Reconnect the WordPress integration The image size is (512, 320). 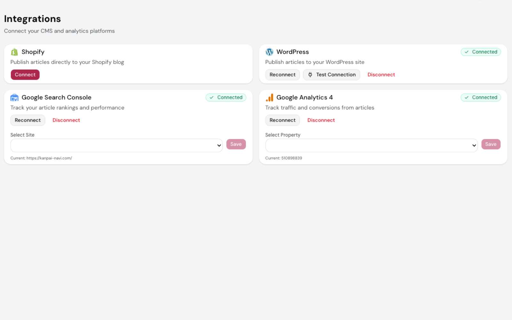(283, 75)
